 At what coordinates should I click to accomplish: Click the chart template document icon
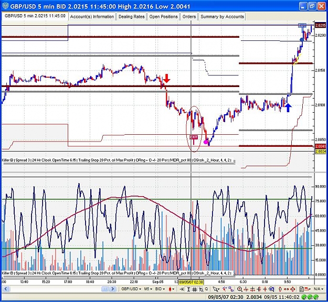click(301, 289)
